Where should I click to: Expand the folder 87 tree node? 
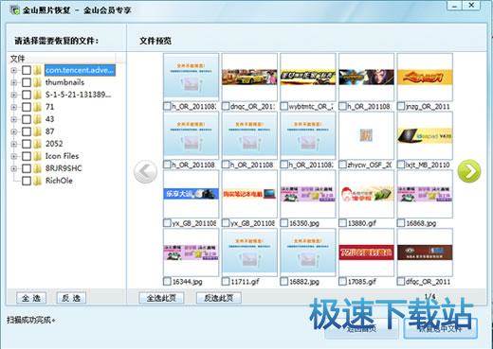pyautogui.click(x=14, y=131)
